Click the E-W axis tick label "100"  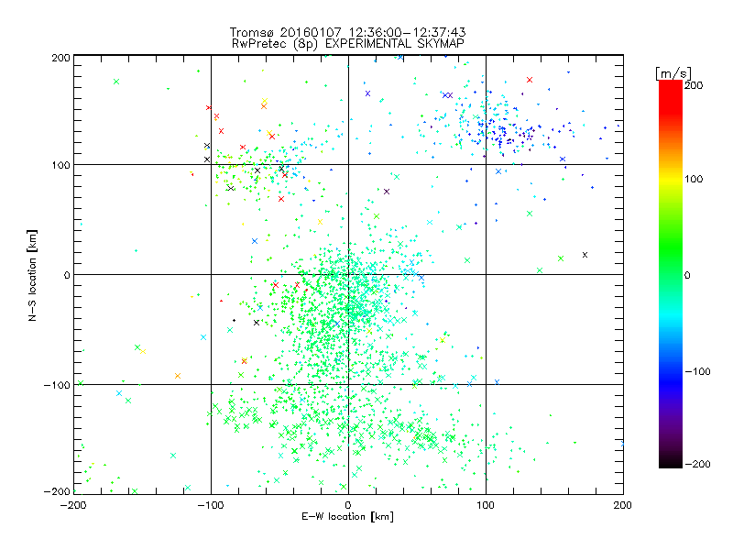click(x=486, y=505)
